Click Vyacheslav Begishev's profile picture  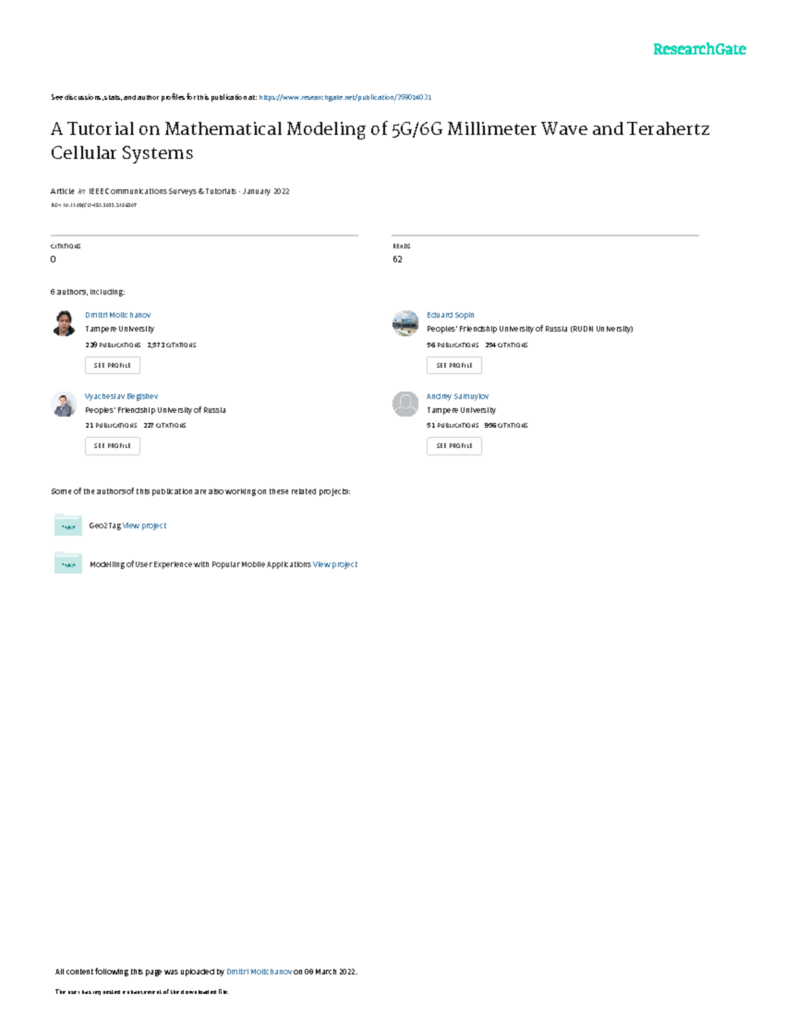pos(63,404)
